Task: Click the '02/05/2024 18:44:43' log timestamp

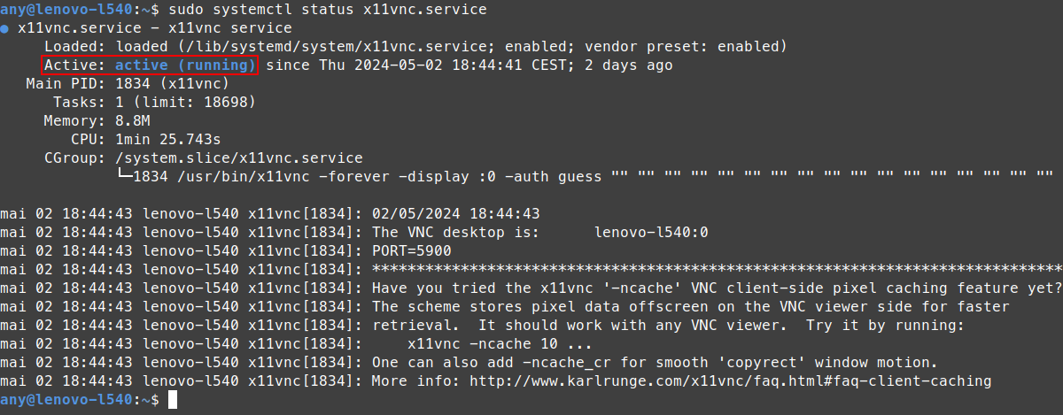Action: click(x=456, y=214)
